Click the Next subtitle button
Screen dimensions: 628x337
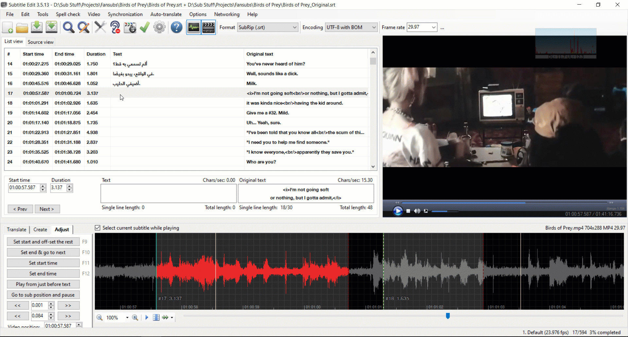tap(47, 209)
